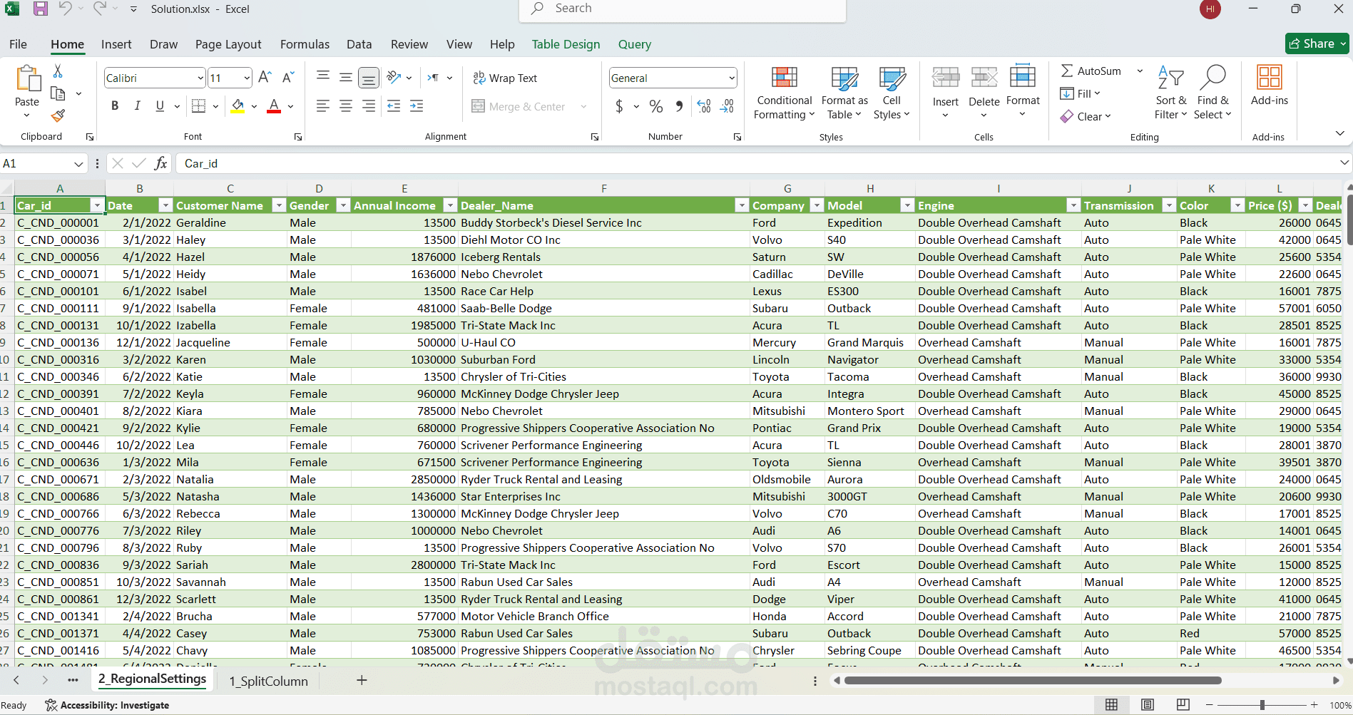Open the Gender column filter dropdown
Screen dimensions: 1353x715
pos(343,205)
